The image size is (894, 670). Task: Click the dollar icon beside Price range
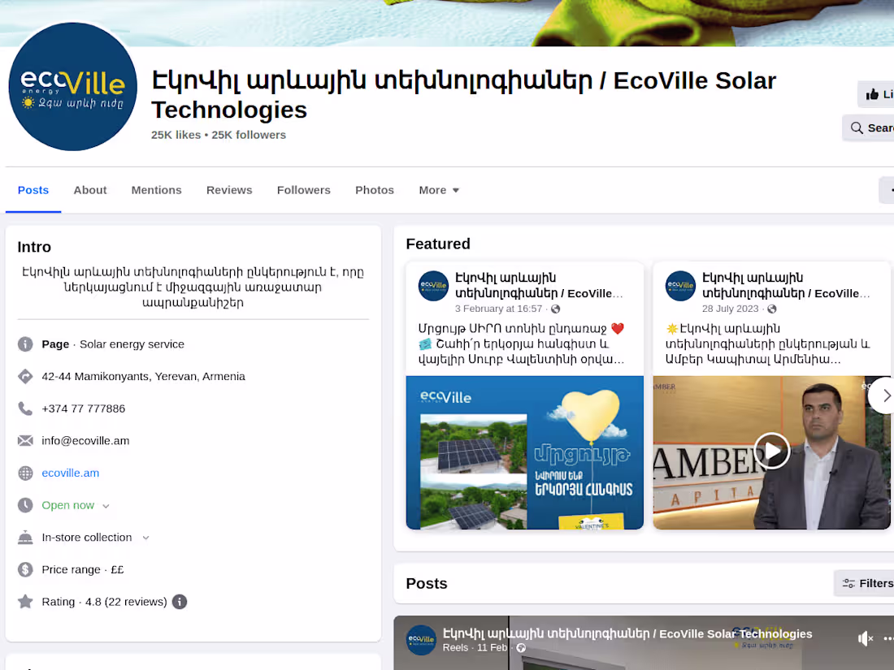click(x=25, y=569)
